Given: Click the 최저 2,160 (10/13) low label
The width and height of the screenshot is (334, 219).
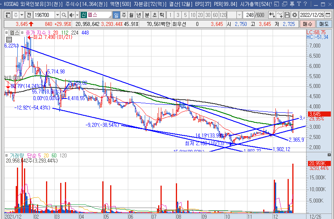Looking at the screenshot, I should pos(204,144).
